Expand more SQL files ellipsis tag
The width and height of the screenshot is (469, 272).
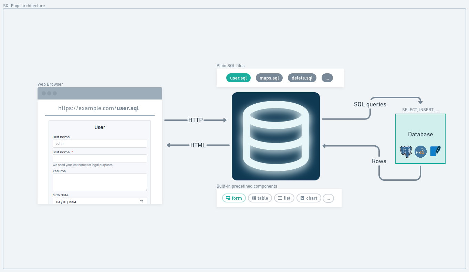point(327,78)
